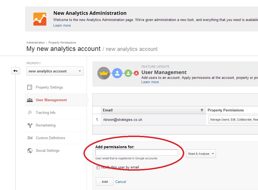Click the grey new analytics account subtitle
This screenshot has width=258, height=190.
click(x=132, y=49)
